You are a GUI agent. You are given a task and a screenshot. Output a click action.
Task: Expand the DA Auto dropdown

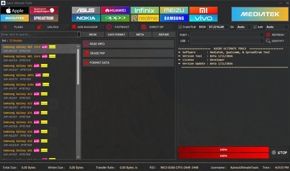tap(244, 27)
